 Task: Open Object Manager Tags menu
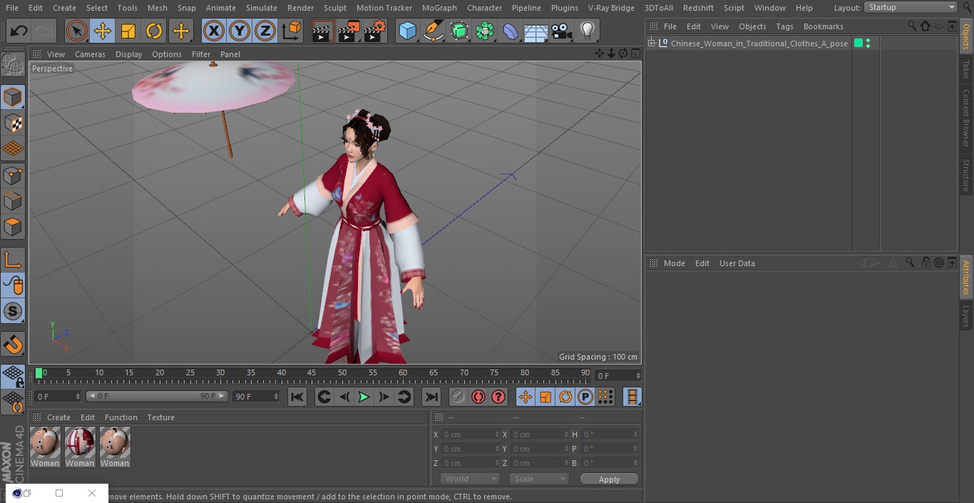[x=785, y=26]
